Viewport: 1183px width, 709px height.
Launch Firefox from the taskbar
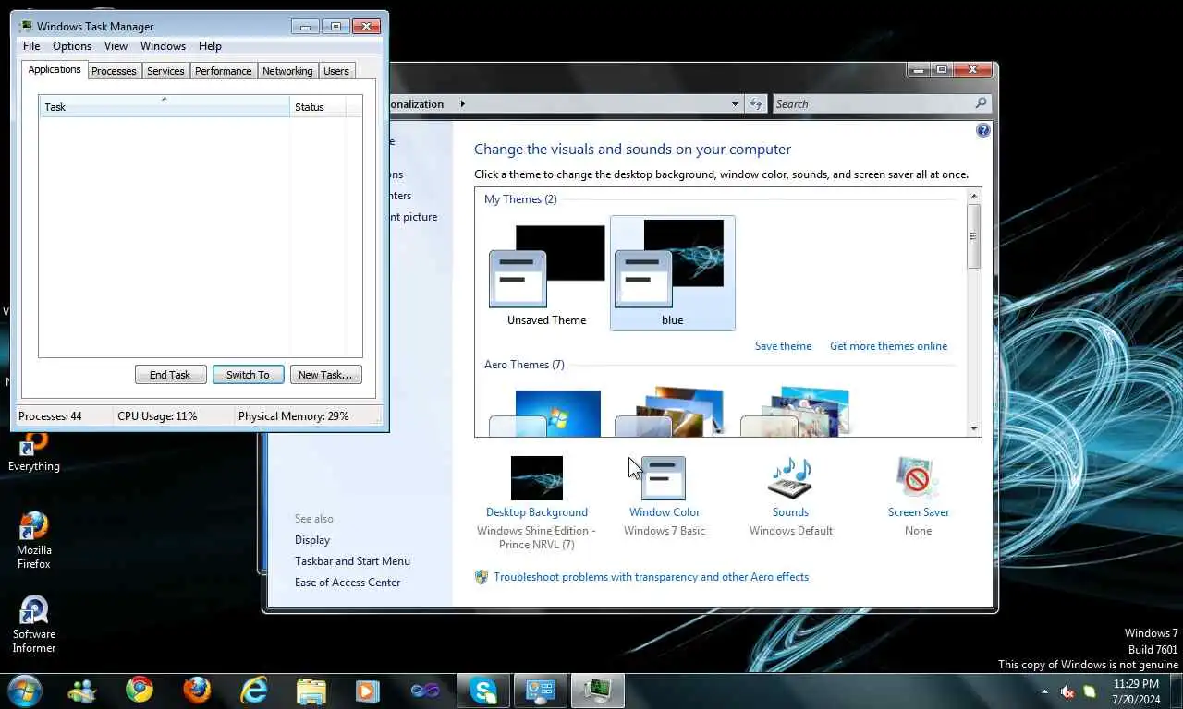pyautogui.click(x=197, y=690)
